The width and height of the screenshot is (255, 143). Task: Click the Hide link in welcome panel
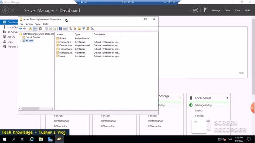[x=241, y=73]
